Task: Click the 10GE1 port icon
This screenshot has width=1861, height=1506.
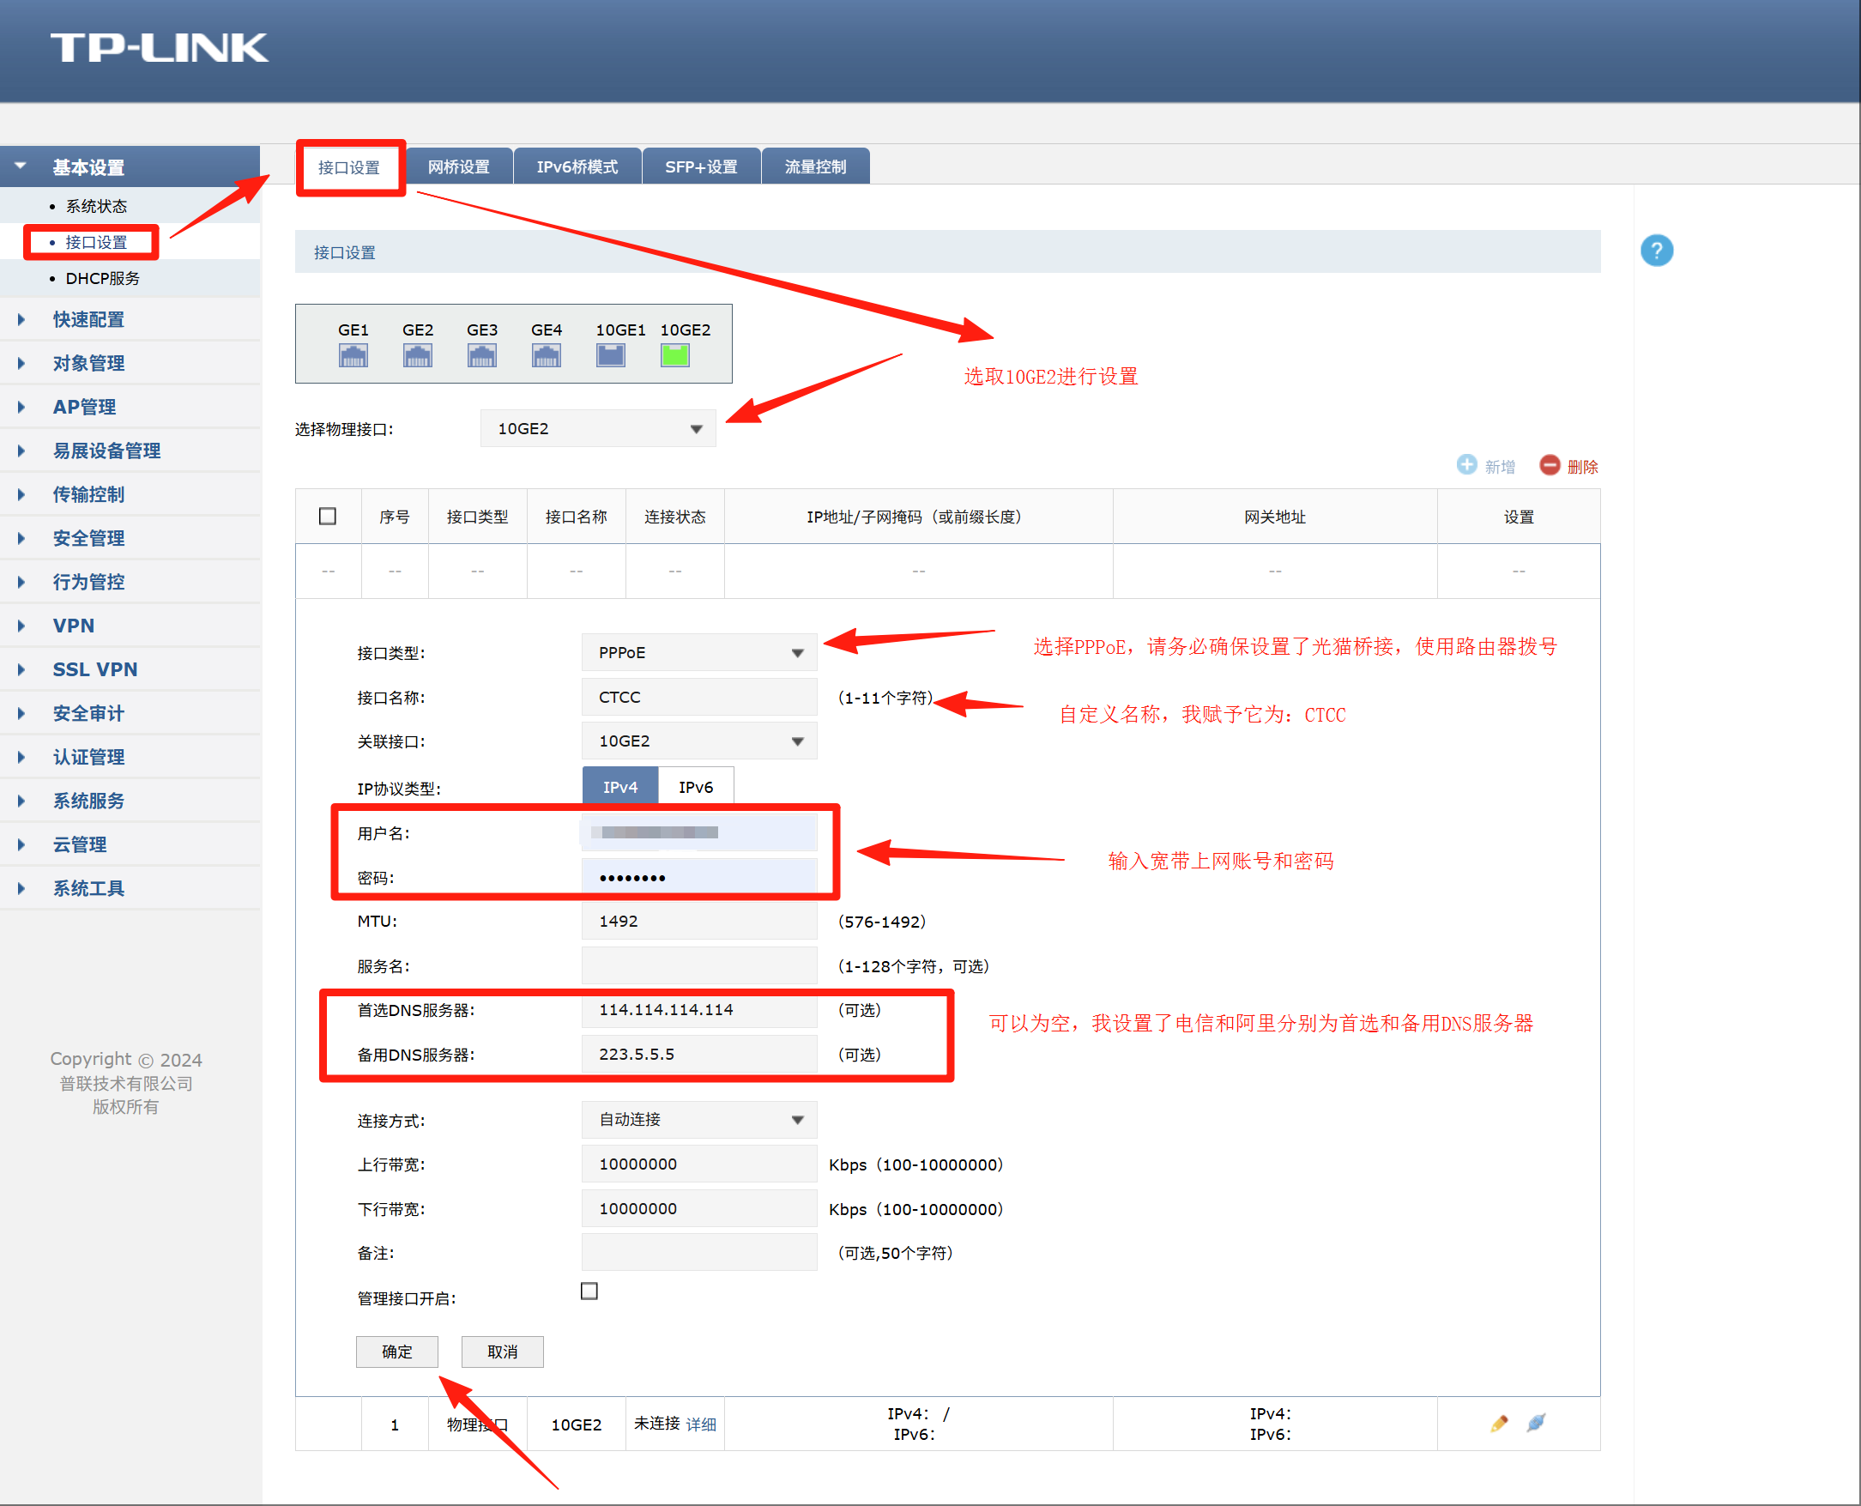Action: (x=611, y=354)
